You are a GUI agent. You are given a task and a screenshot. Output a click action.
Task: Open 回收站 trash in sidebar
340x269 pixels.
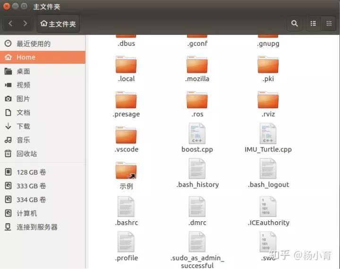pyautogui.click(x=26, y=153)
